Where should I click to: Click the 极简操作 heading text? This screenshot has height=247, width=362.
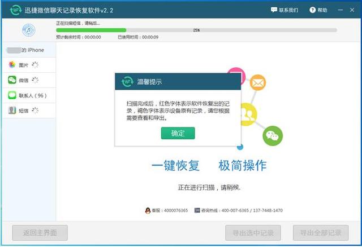[x=243, y=165]
